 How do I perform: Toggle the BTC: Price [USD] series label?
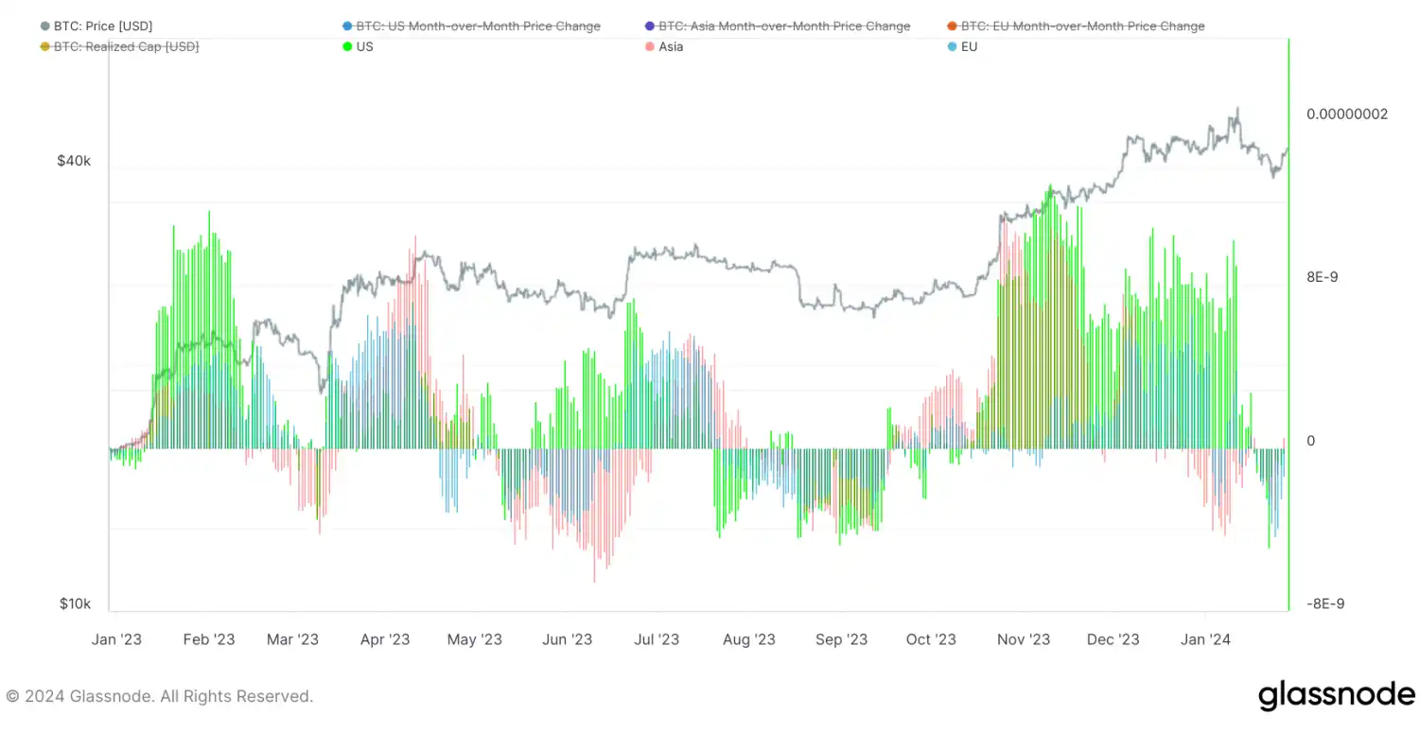coord(102,26)
